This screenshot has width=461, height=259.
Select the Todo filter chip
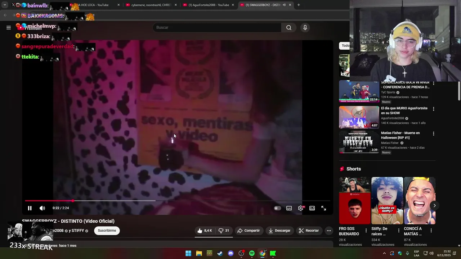[345, 46]
